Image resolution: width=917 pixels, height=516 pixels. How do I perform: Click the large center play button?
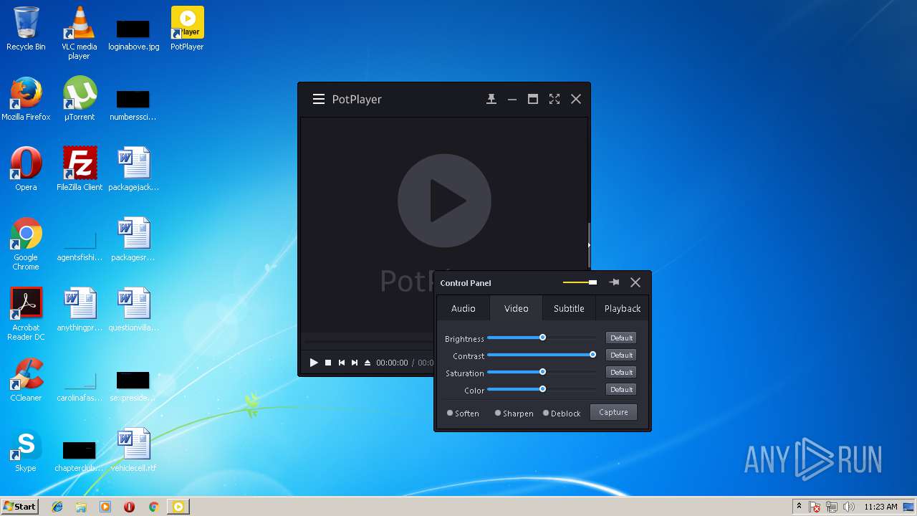pos(444,201)
